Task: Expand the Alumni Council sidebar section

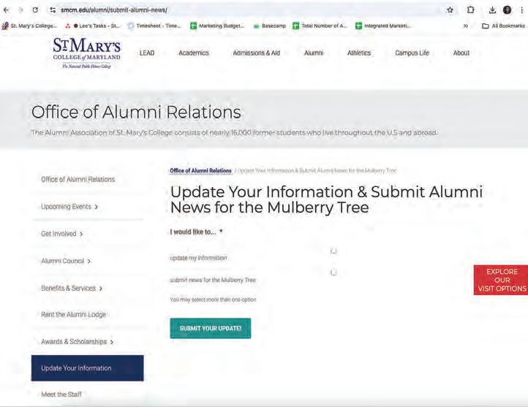Action: (66, 261)
